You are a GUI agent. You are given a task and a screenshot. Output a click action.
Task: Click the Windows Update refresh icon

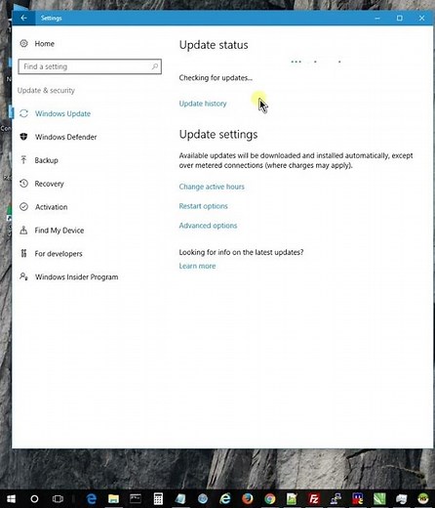click(23, 113)
